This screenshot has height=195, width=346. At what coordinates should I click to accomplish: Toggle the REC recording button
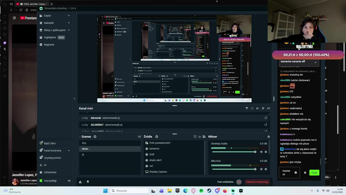[x=239, y=182]
